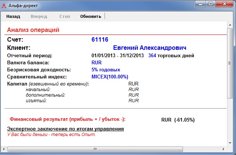Click the MICEX(100.00%) comparison index value
The height and width of the screenshot is (155, 236).
[110, 77]
